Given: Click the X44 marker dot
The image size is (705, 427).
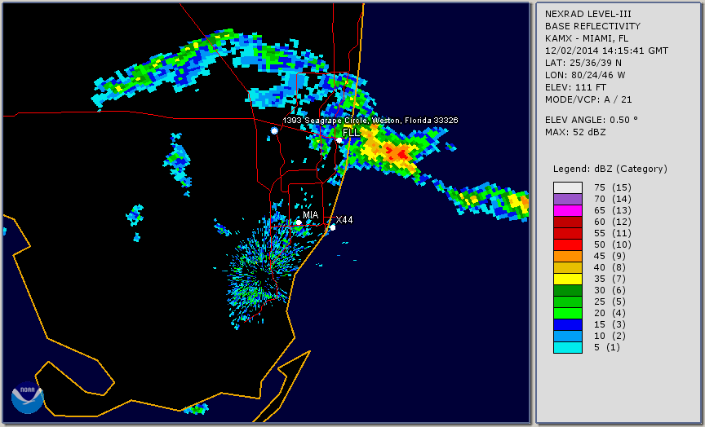Looking at the screenshot, I should point(333,227).
